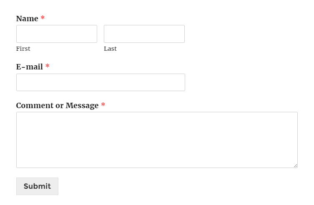The height and width of the screenshot is (205, 314).
Task: Click the "Comment or Message" label
Action: (x=57, y=105)
